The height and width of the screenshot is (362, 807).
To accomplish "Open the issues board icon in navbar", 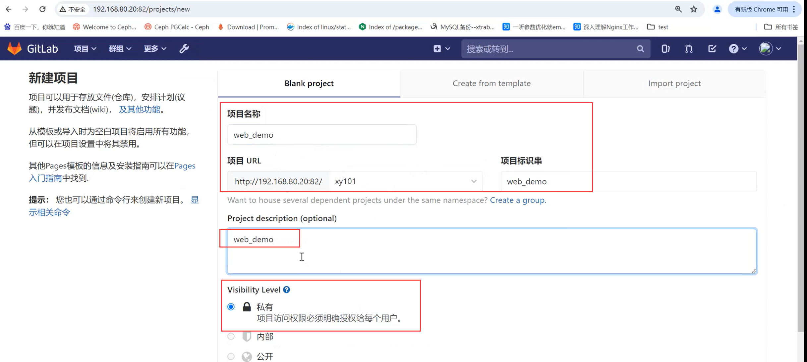I will [x=665, y=49].
